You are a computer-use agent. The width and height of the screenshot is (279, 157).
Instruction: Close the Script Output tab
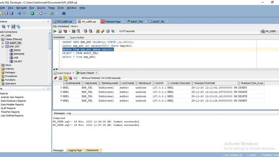pyautogui.click(x=73, y=73)
